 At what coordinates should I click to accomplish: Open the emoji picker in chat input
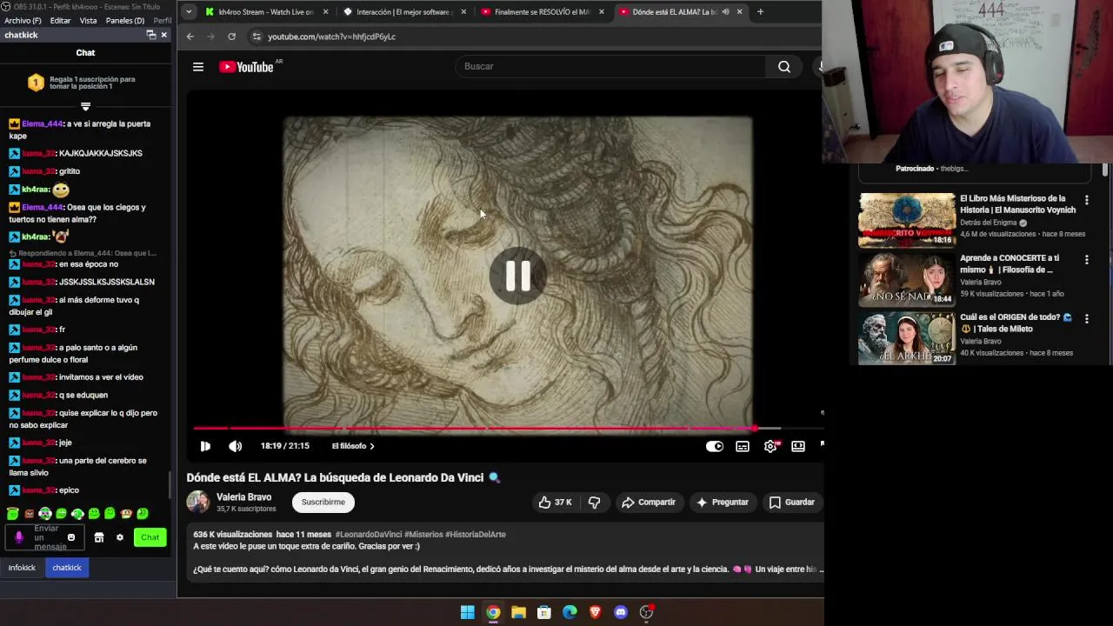click(x=71, y=537)
